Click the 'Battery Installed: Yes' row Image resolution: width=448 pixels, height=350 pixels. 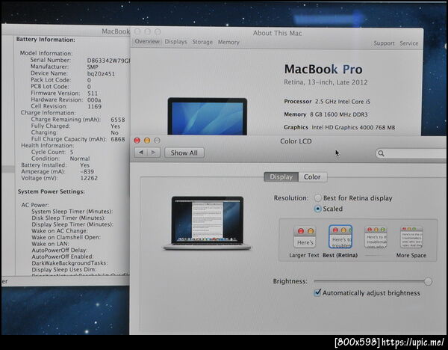pyautogui.click(x=55, y=165)
